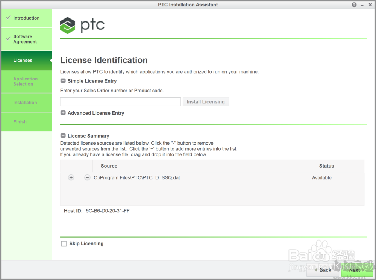Select the Finish step in sidebar
The height and width of the screenshot is (280, 376).
(27, 122)
